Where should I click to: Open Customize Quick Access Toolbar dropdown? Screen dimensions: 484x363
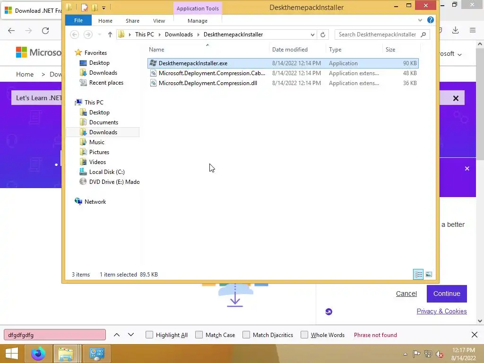[x=104, y=8]
